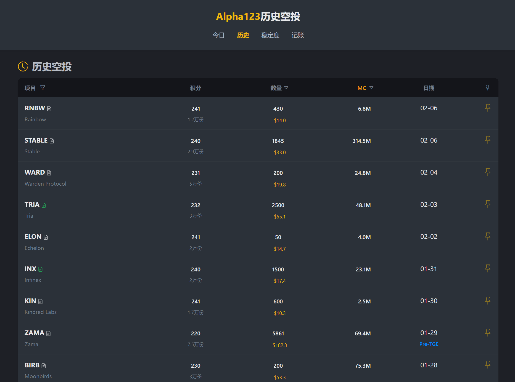Viewport: 515px width, 382px height.
Task: Click the Echelon project name
Action: pos(34,248)
